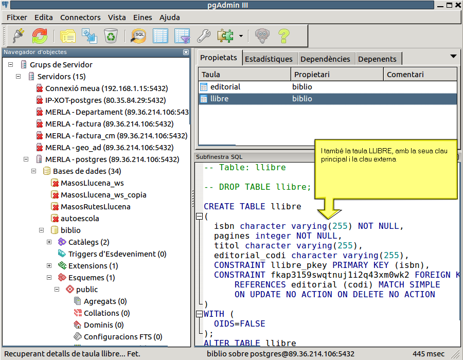
Task: Select the editorial table row
Action: pos(328,87)
